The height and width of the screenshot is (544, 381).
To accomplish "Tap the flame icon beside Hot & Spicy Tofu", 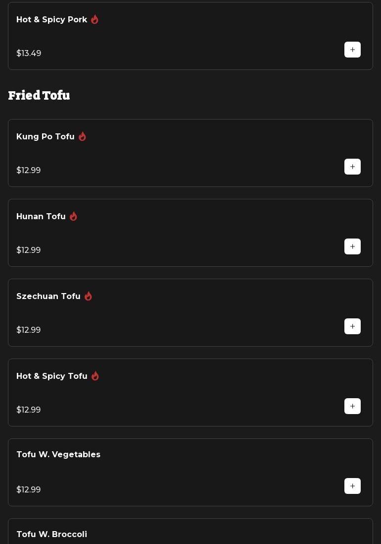I will 95,376.
